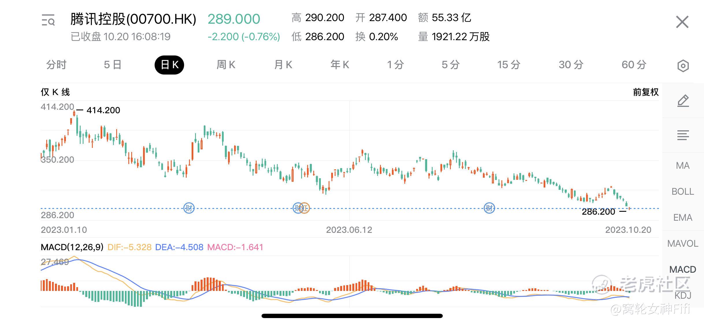Tap the 已收盘 10.20 16:08:19 status
Viewport: 704px width, 325px height.
click(x=121, y=37)
